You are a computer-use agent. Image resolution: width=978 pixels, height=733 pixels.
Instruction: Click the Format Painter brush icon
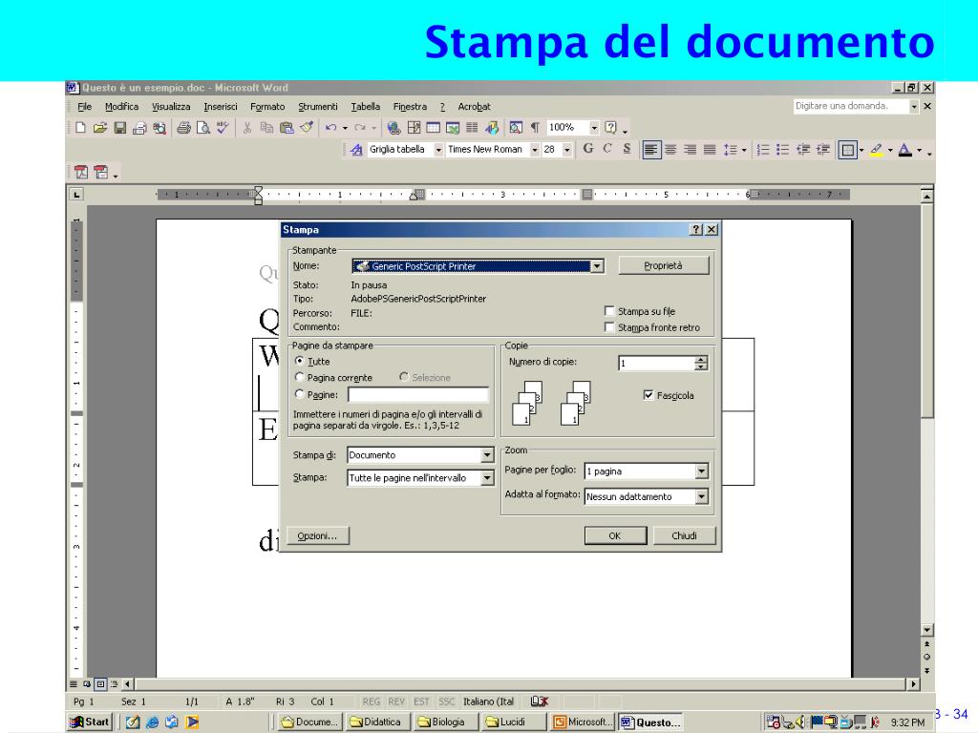point(307,128)
